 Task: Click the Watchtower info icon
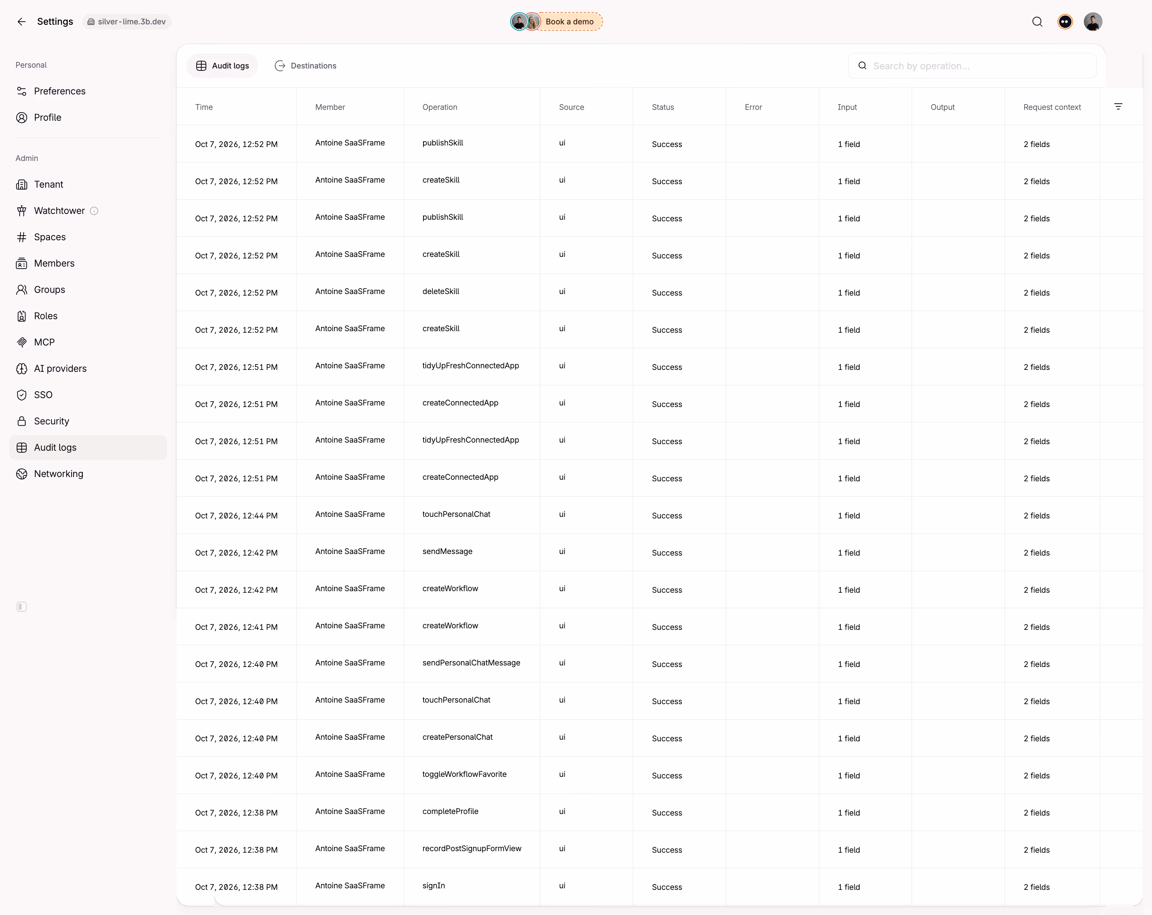point(94,211)
